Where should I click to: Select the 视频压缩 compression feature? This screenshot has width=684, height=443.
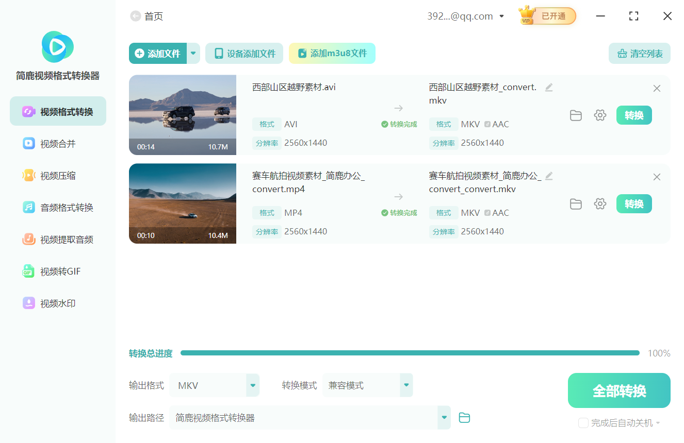57,175
